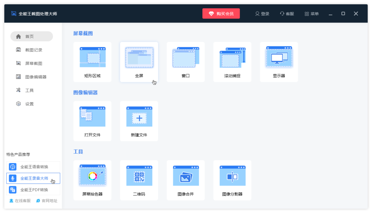Open the 全能王录音大师 recording product

coord(33,178)
